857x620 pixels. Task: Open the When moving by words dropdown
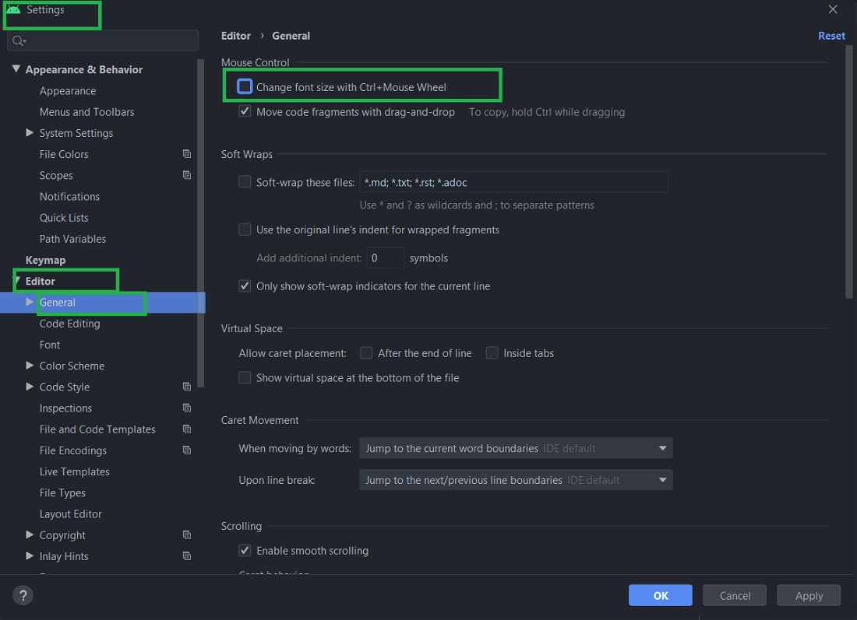point(515,448)
